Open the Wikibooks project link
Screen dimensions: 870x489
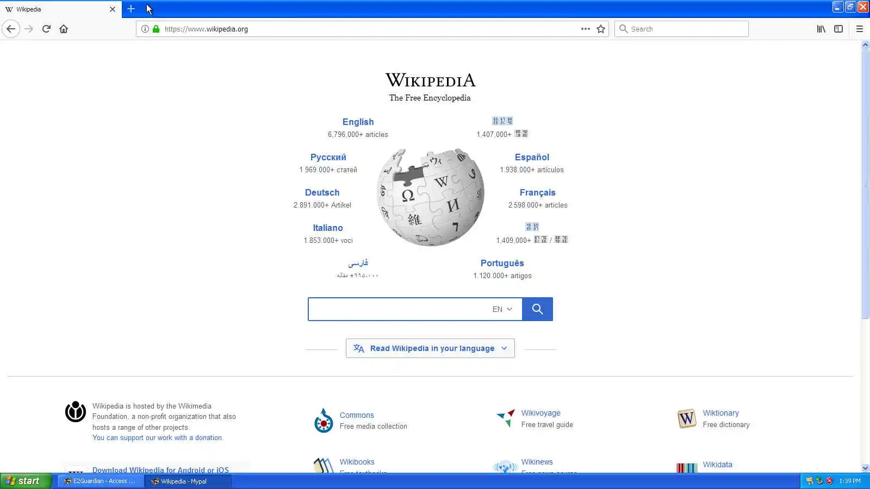[357, 462]
